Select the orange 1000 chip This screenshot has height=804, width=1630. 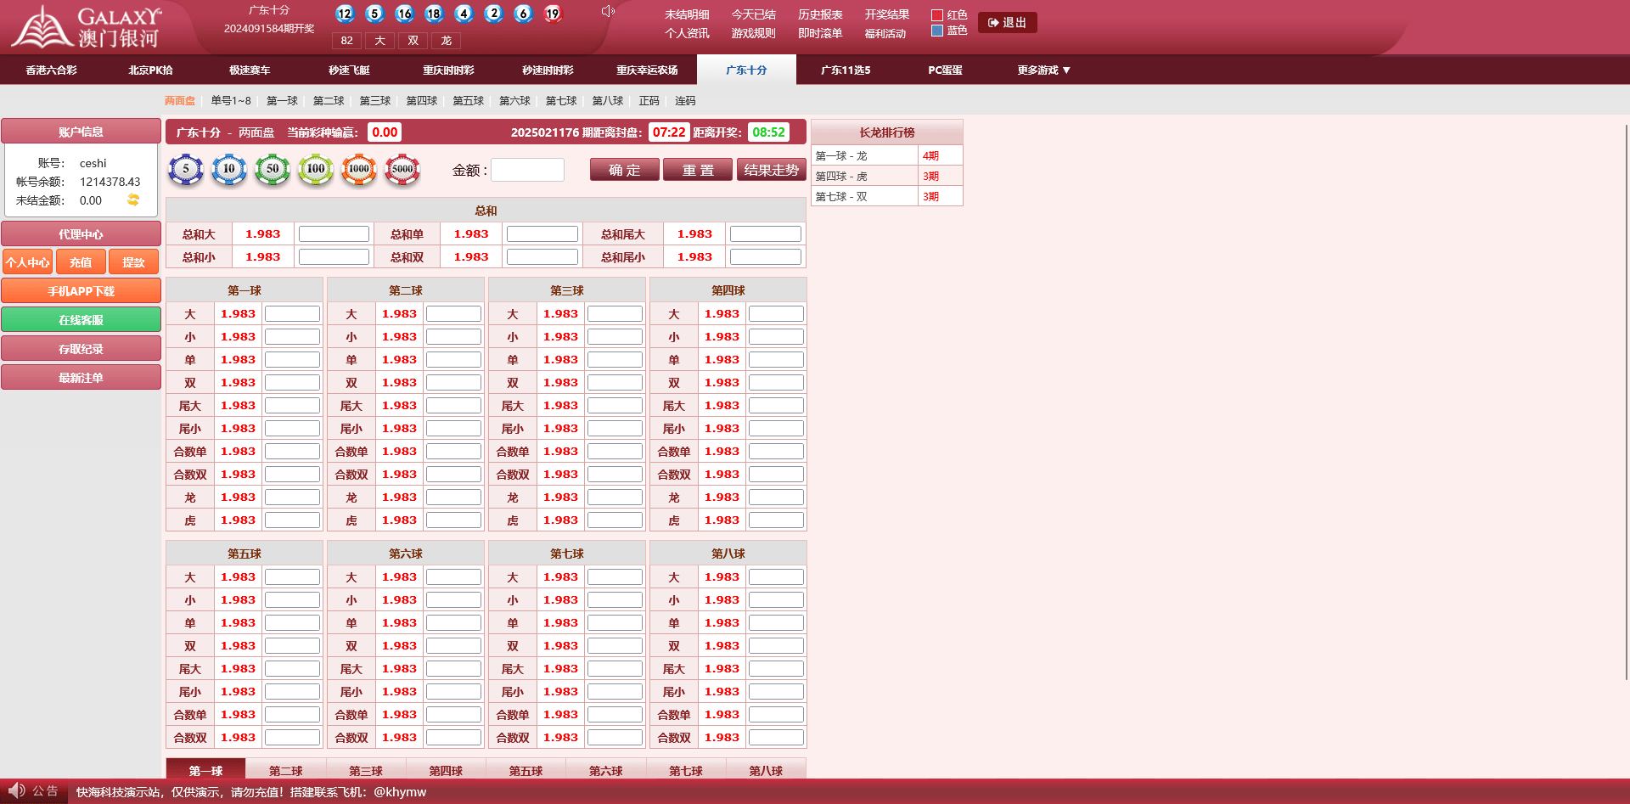(x=359, y=170)
